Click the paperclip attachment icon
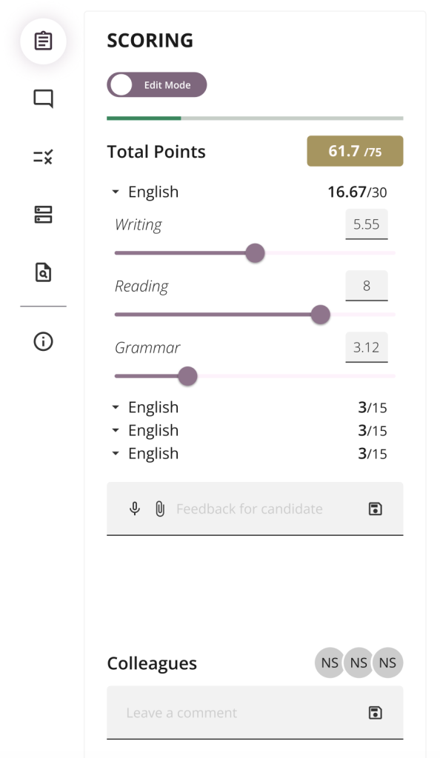This screenshot has width=440, height=758. coord(159,509)
